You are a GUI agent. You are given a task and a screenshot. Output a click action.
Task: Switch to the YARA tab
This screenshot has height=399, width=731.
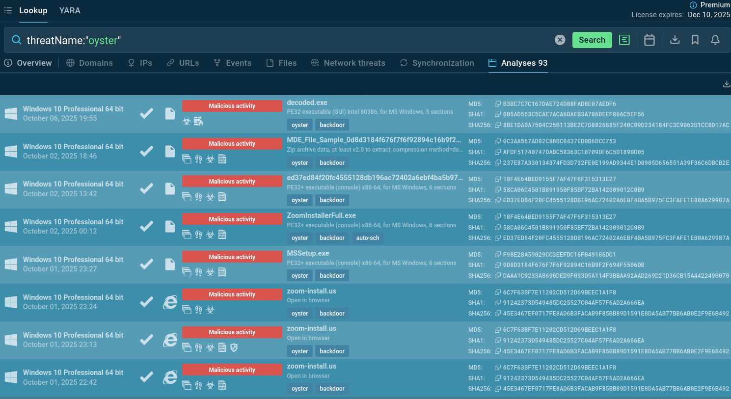(x=70, y=10)
